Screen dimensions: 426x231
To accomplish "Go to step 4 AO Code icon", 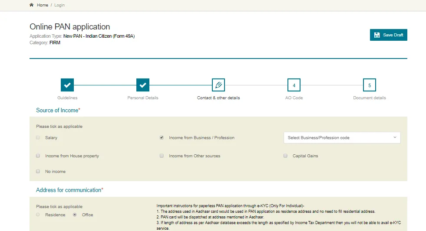I will point(294,85).
